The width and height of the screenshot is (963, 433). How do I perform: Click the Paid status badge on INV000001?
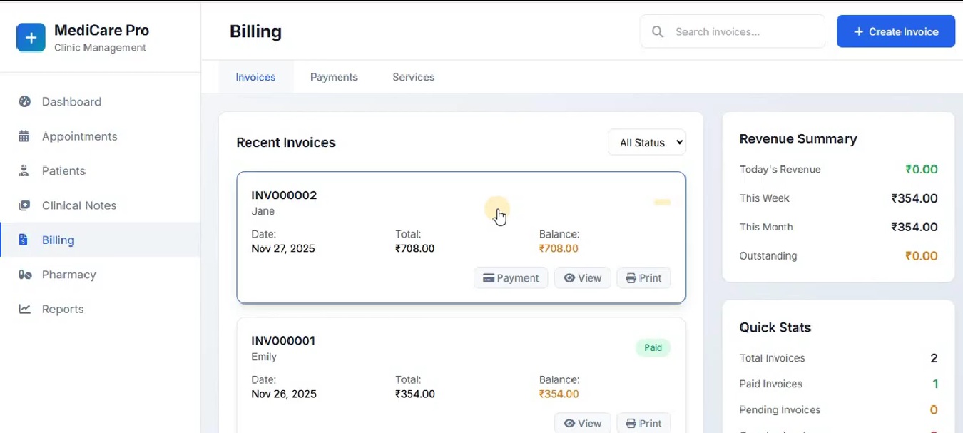(x=653, y=348)
